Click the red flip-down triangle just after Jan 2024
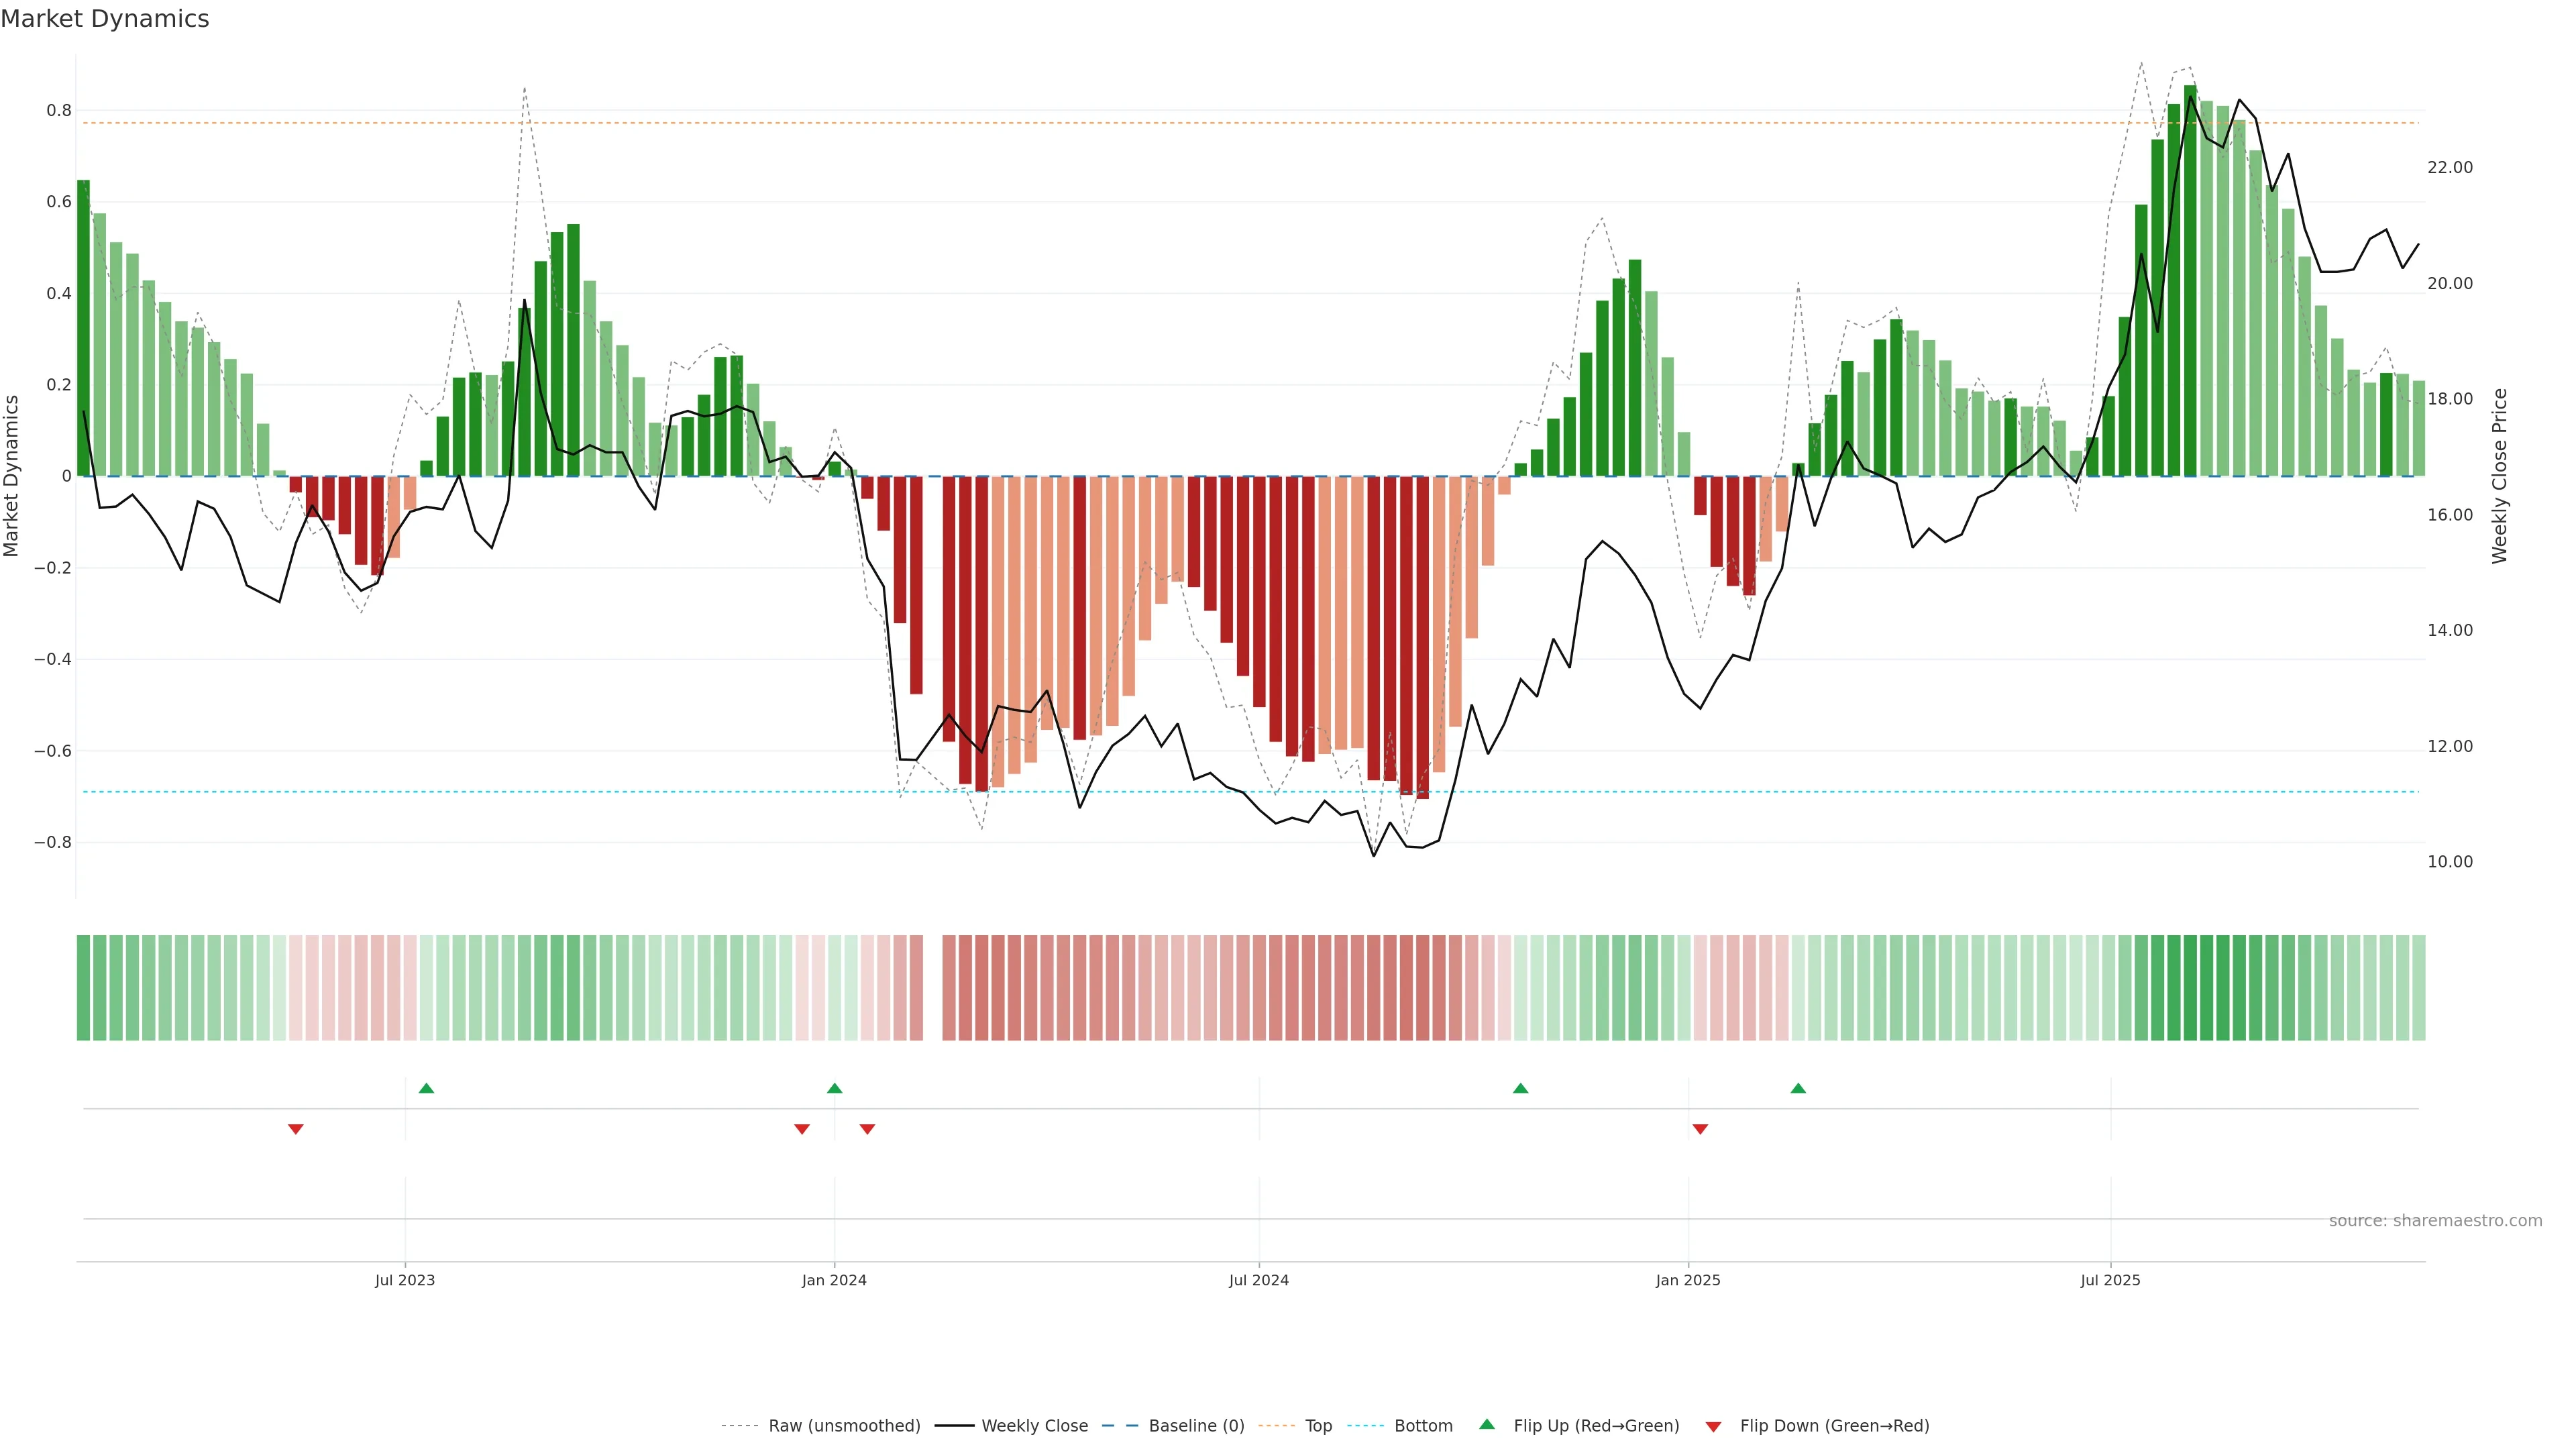Screen dimensions: 2576x1449 (x=867, y=1129)
